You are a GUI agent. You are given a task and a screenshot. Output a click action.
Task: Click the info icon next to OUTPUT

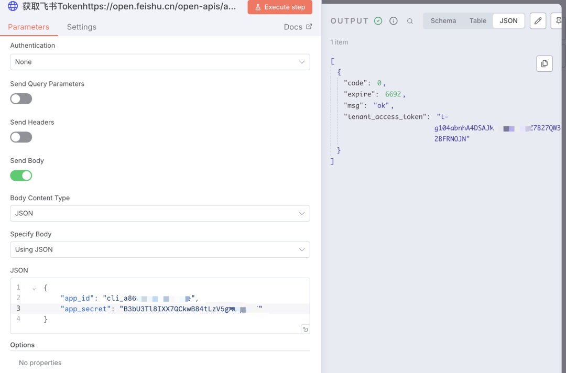point(394,21)
